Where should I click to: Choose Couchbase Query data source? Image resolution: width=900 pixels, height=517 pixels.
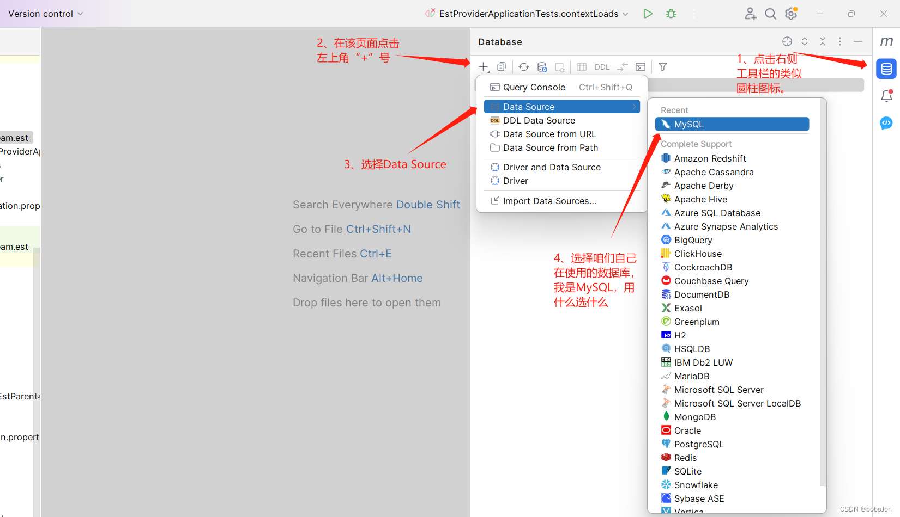pyautogui.click(x=732, y=281)
